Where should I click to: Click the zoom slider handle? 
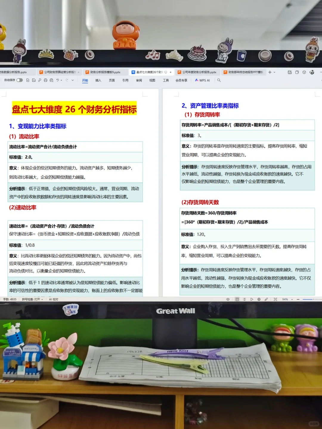tap(314, 299)
